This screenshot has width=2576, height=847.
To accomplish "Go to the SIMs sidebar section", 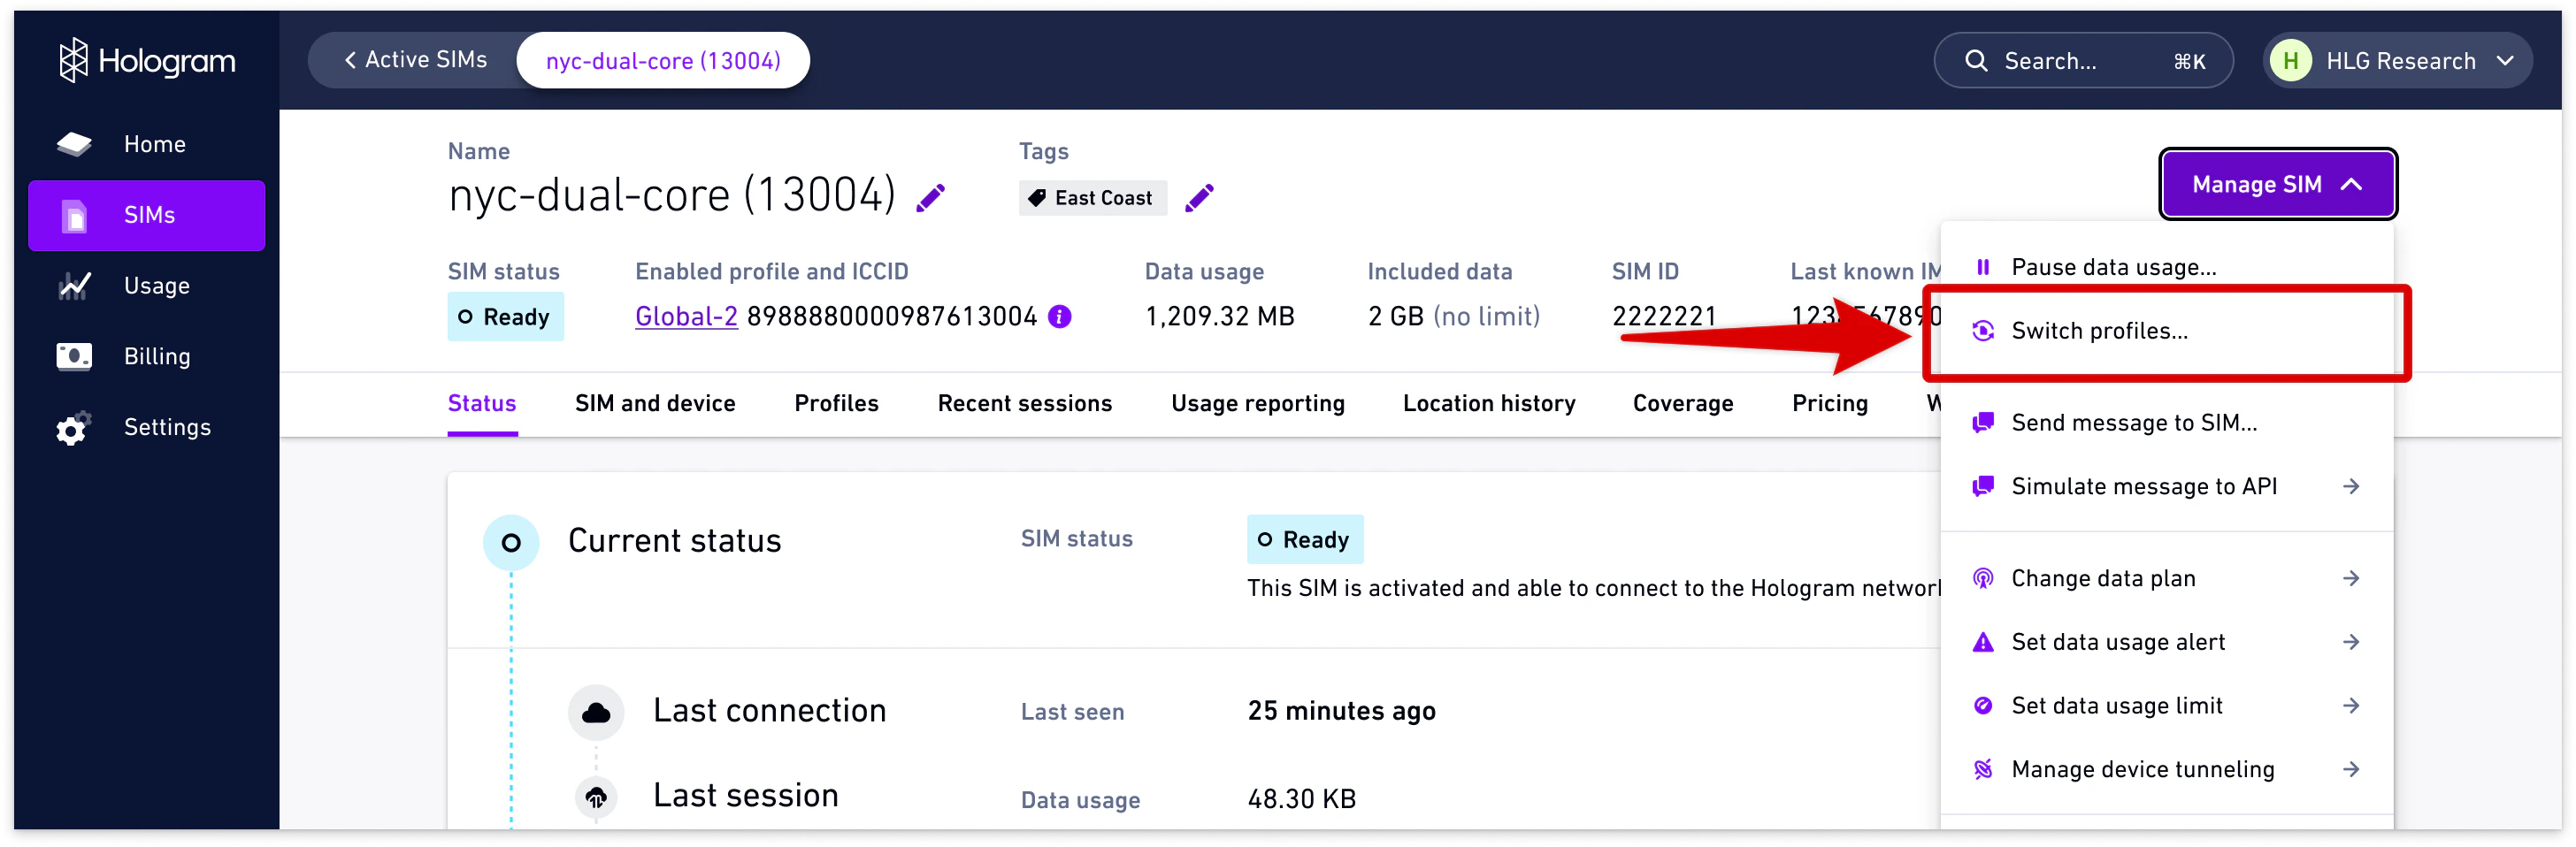I will pyautogui.click(x=146, y=215).
